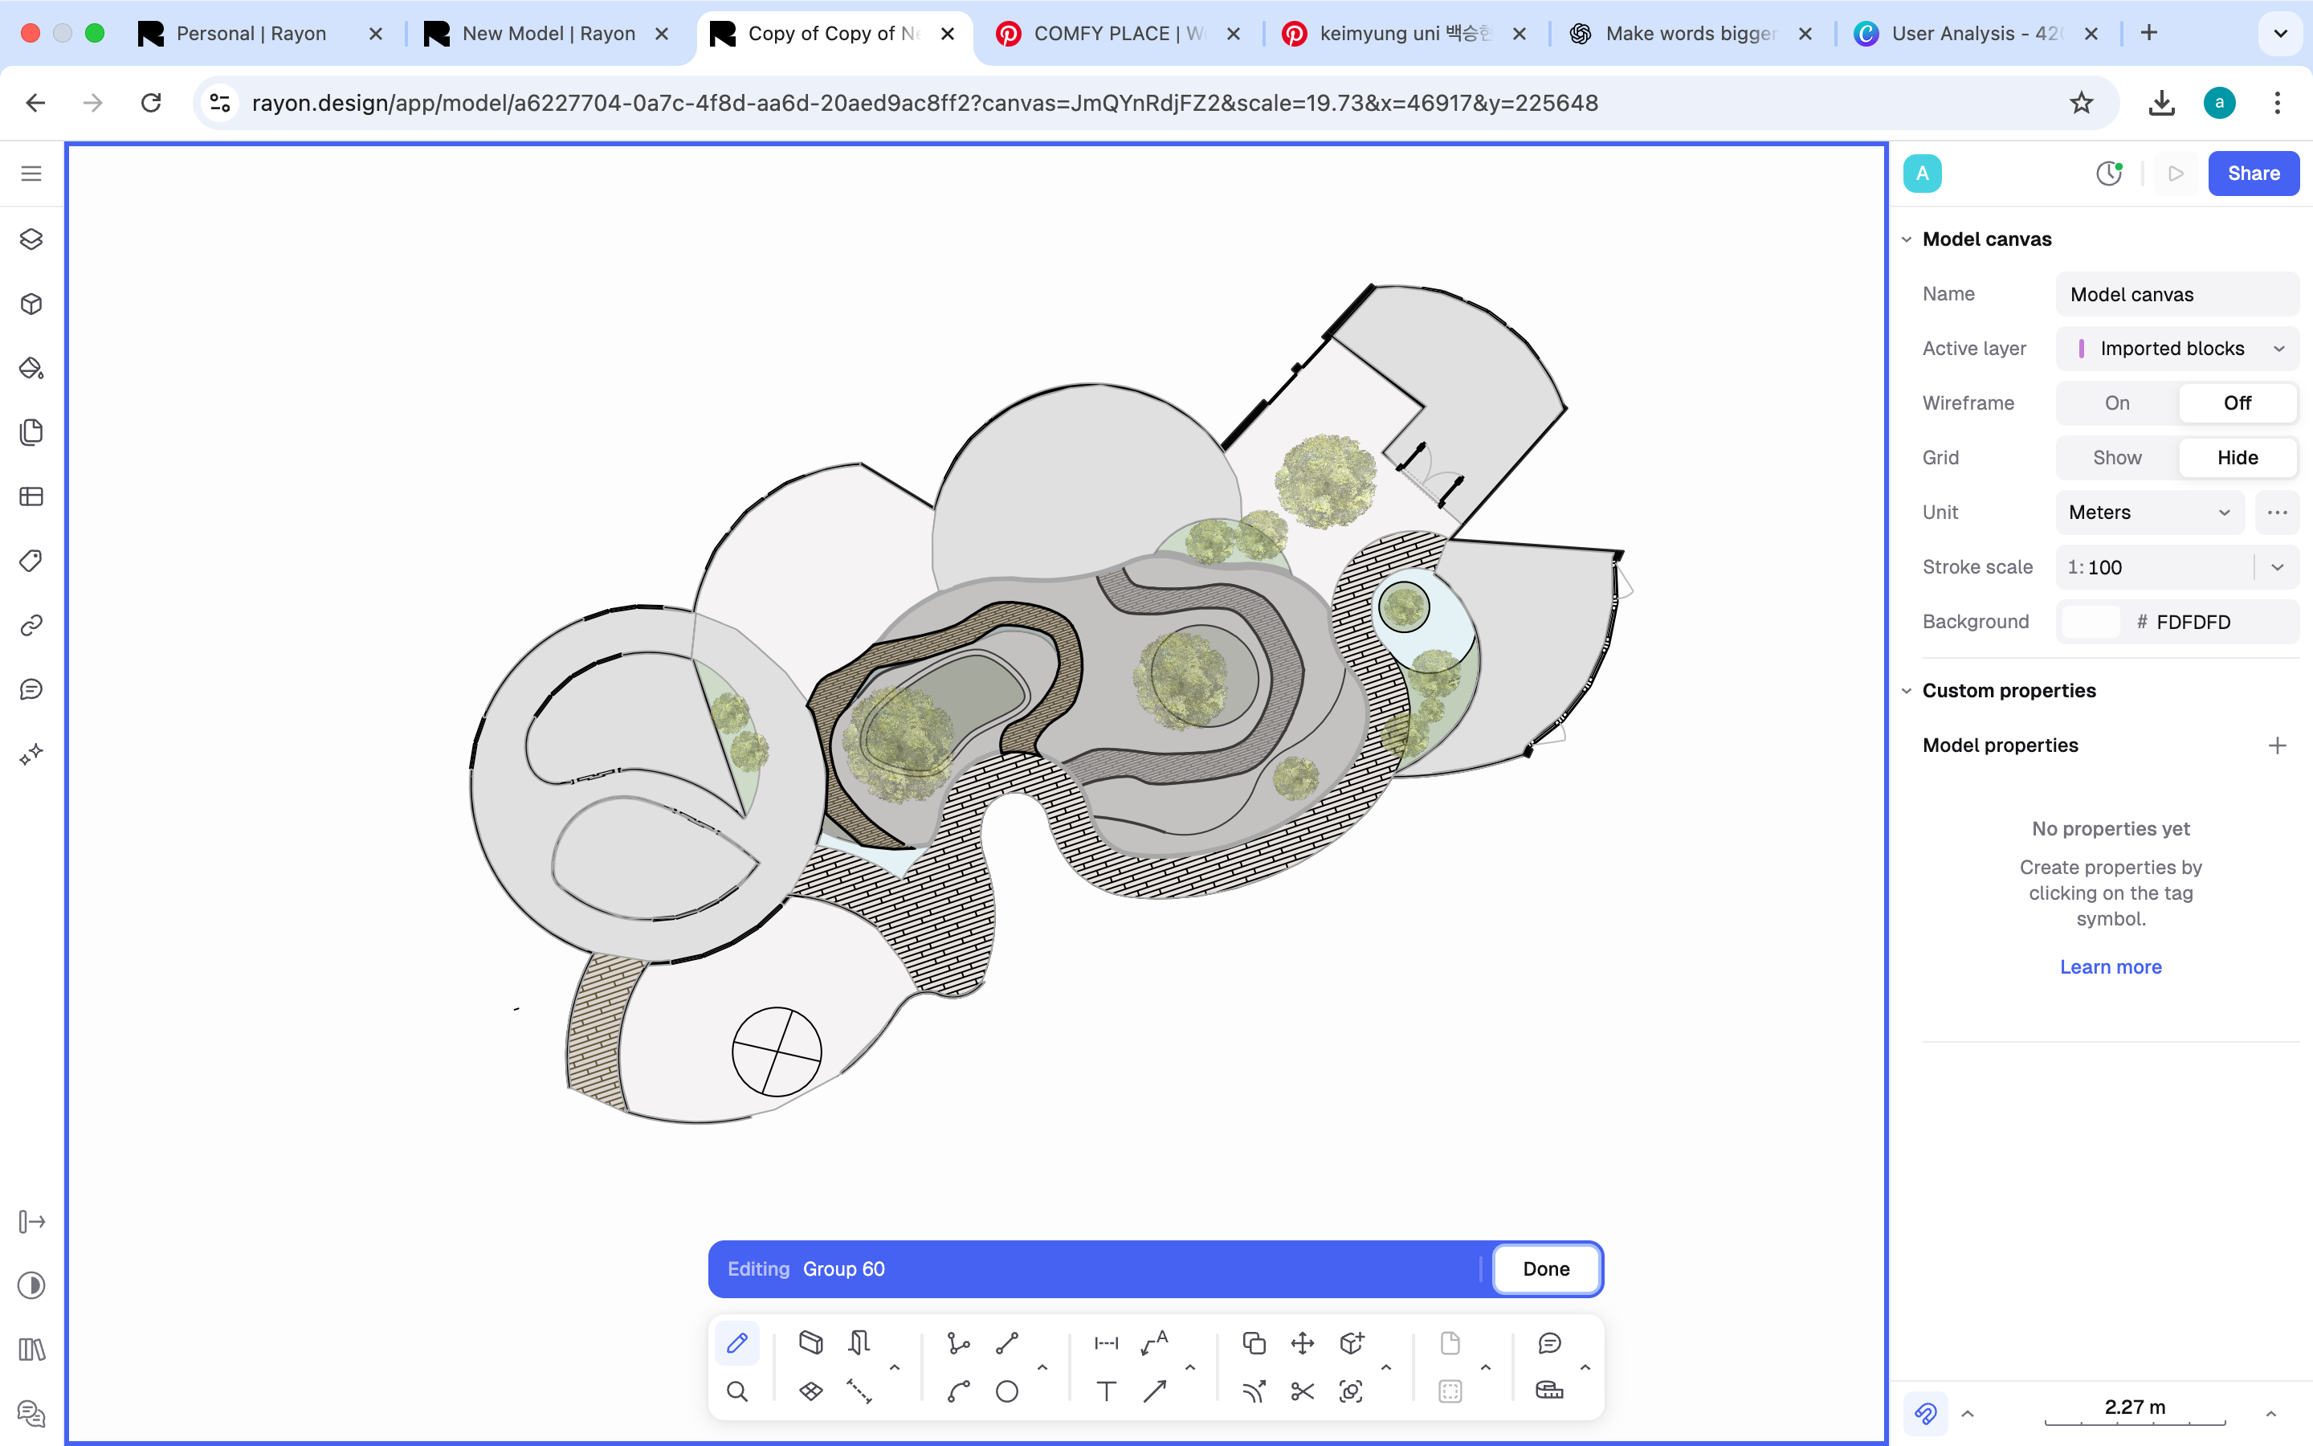This screenshot has height=1446, width=2313.
Task: Select the Text tool
Action: pyautogui.click(x=1106, y=1391)
